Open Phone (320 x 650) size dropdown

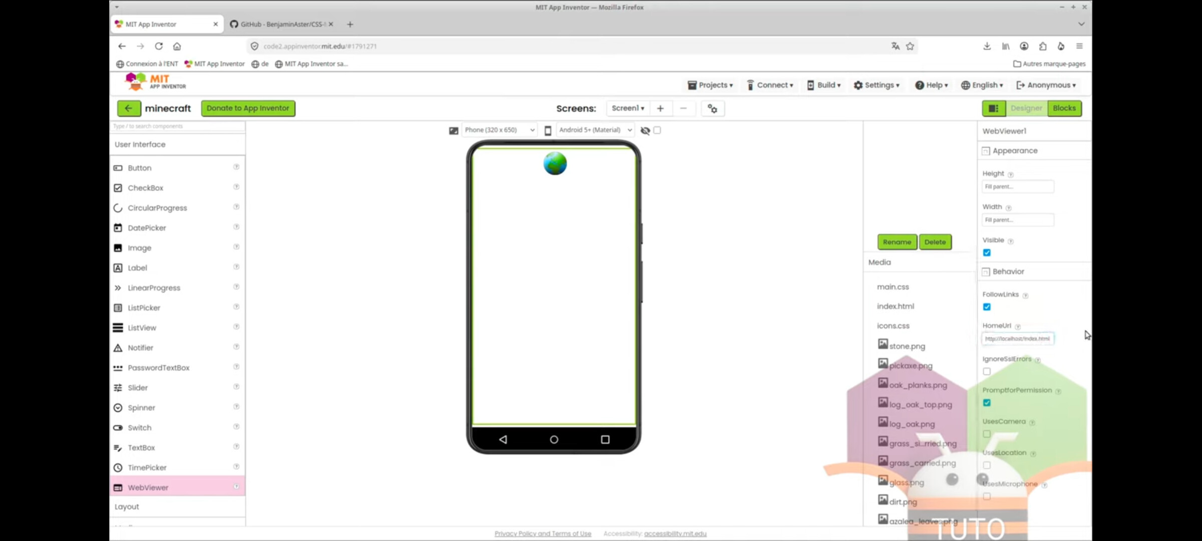pos(499,130)
